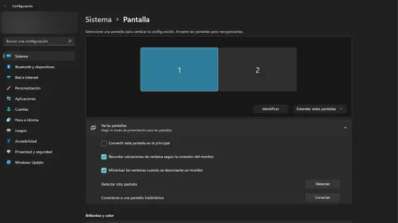Click the Conectar button
398x223 pixels.
coord(323,198)
